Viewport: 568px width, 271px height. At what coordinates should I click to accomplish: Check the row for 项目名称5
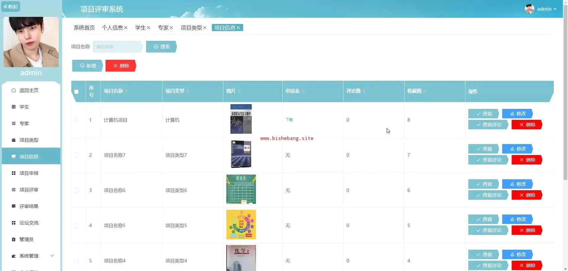point(76,226)
